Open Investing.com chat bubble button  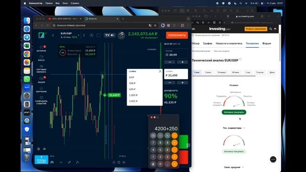point(273,159)
